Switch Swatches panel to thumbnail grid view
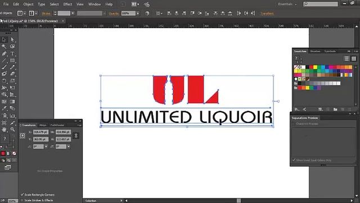Image resolution: width=360 pixels, height=203 pixels. [x=354, y=59]
